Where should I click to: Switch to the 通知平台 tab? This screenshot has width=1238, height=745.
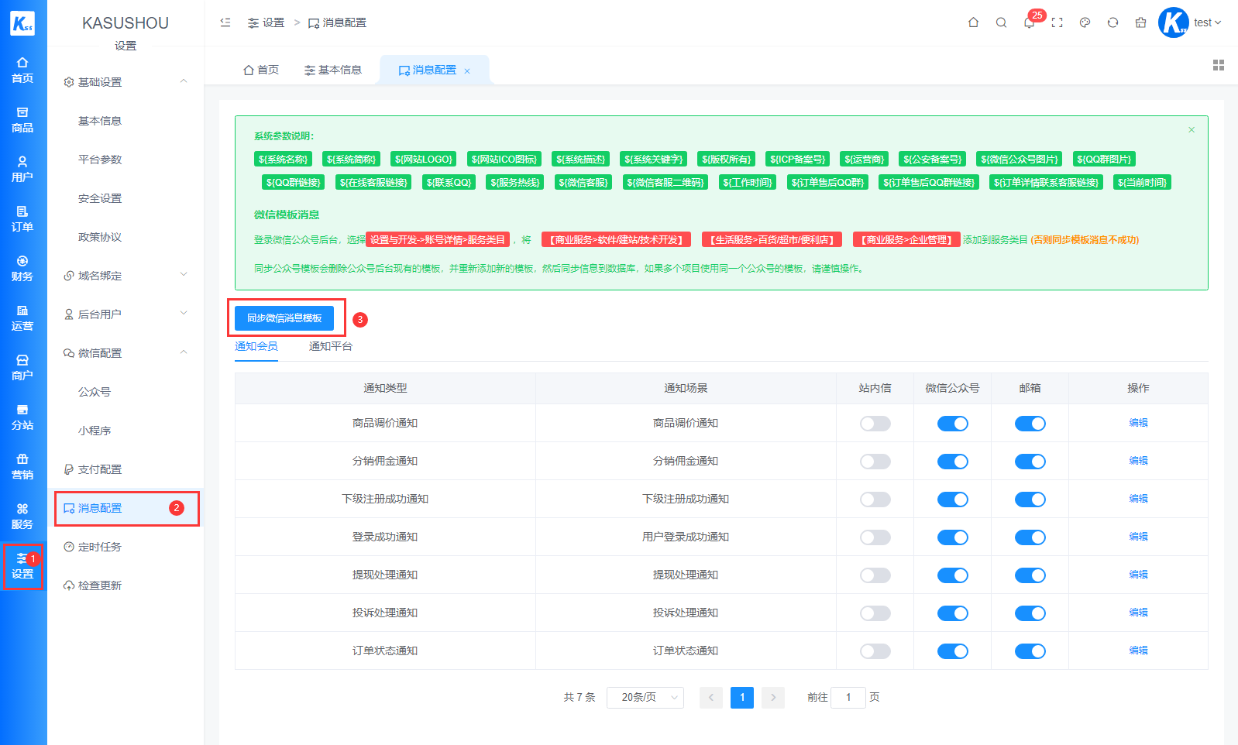[x=331, y=346]
